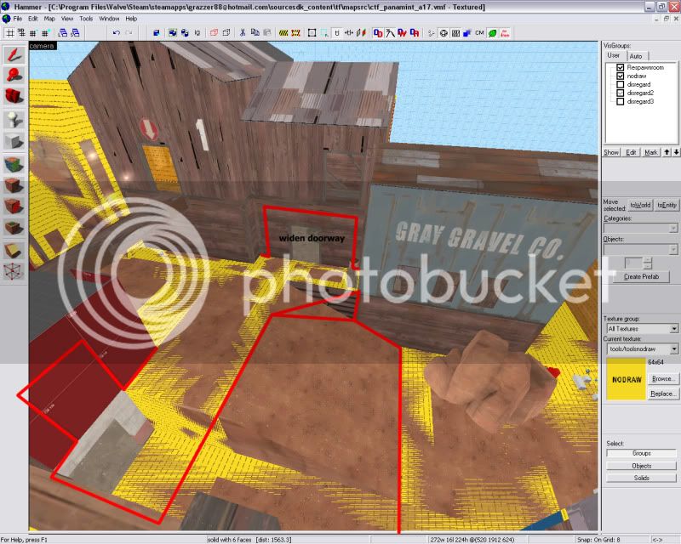The width and height of the screenshot is (681, 544).
Task: Select the Apply Decals tool
Action: (x=14, y=206)
